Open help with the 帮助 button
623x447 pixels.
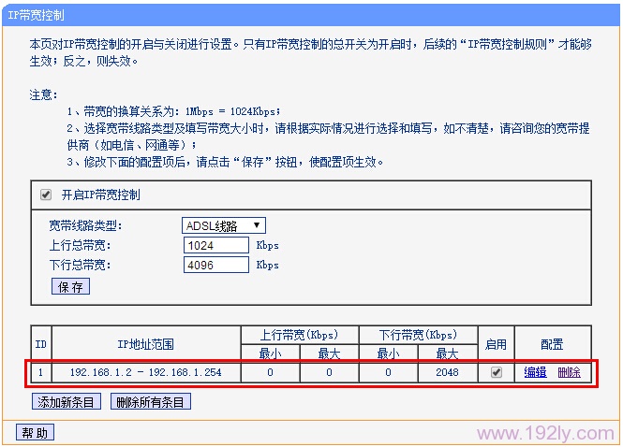pos(36,432)
